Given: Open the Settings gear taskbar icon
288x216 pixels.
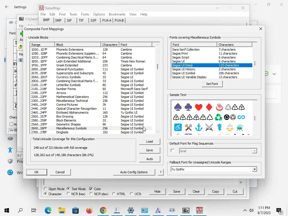Looking at the screenshot, I should point(130,210).
